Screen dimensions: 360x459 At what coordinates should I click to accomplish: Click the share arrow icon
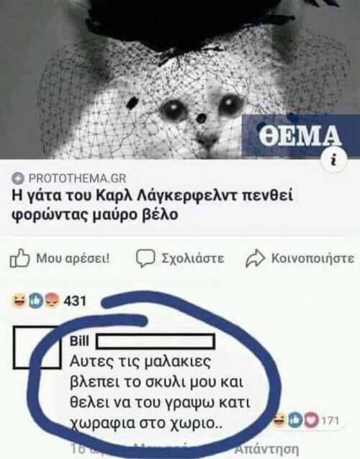click(x=255, y=258)
